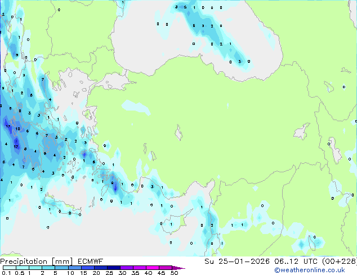Click the '10' legend scale label

(70, 273)
